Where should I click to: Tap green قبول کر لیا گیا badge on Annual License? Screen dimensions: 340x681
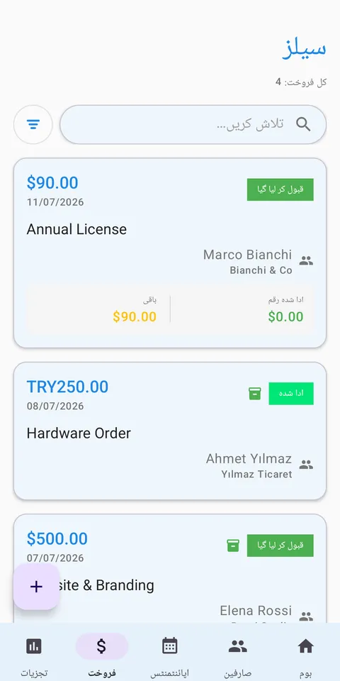point(280,190)
